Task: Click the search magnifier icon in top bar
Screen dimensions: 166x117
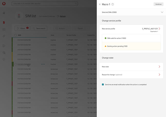Action: (14, 4)
